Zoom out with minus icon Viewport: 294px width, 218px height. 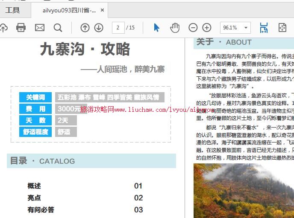(193, 28)
